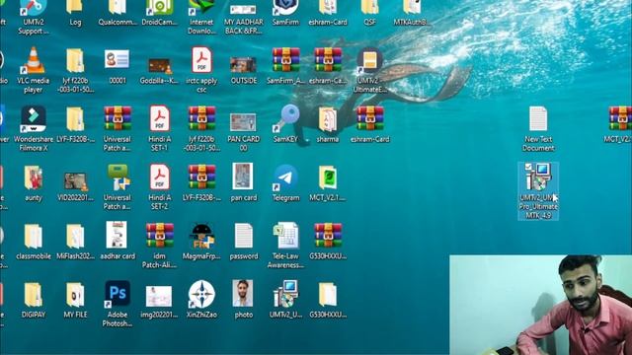The image size is (632, 355).
Task: Select the XinZhiZao compass icon
Action: coord(201,295)
